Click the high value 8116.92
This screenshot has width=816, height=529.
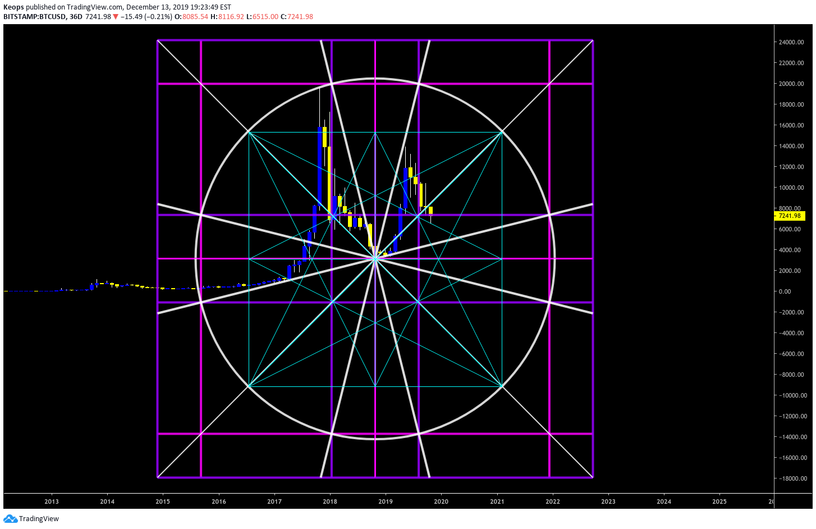(231, 17)
